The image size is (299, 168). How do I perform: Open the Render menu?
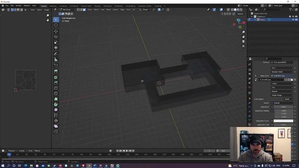tap(19, 6)
